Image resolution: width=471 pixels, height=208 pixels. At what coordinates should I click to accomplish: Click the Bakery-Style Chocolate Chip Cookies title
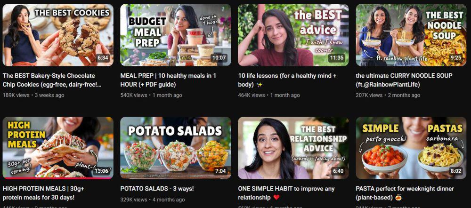52,80
